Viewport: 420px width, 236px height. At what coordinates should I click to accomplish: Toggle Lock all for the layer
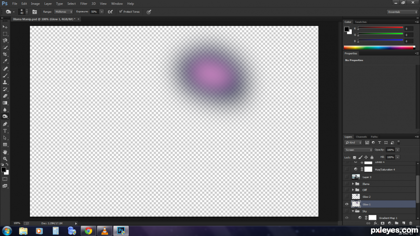click(372, 157)
